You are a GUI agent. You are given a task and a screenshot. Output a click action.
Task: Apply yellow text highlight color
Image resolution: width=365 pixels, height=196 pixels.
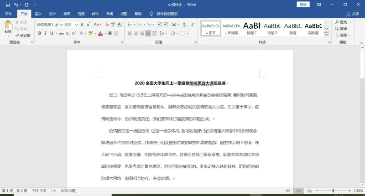point(90,33)
